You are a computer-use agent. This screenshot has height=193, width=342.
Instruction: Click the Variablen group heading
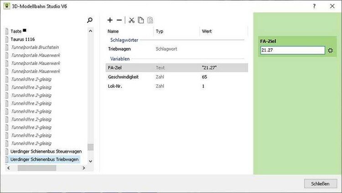(120, 59)
